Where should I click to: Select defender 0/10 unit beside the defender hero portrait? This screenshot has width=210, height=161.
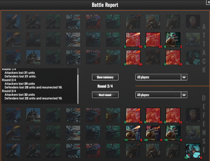(x=173, y=115)
